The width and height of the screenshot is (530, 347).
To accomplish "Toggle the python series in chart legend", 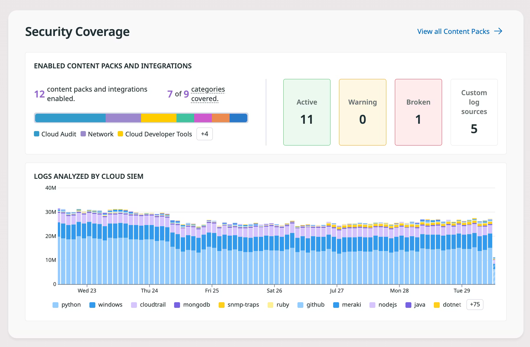I will 67,305.
